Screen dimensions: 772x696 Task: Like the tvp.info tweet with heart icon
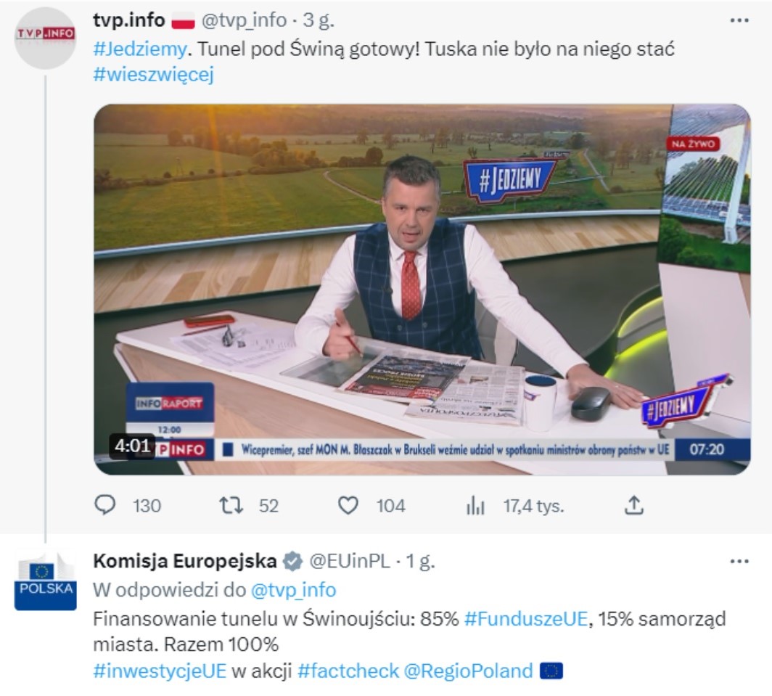pyautogui.click(x=348, y=505)
